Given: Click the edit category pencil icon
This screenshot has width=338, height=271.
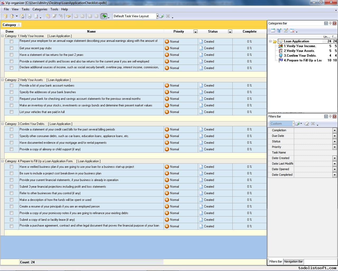Looking at the screenshot, I should [286, 31].
